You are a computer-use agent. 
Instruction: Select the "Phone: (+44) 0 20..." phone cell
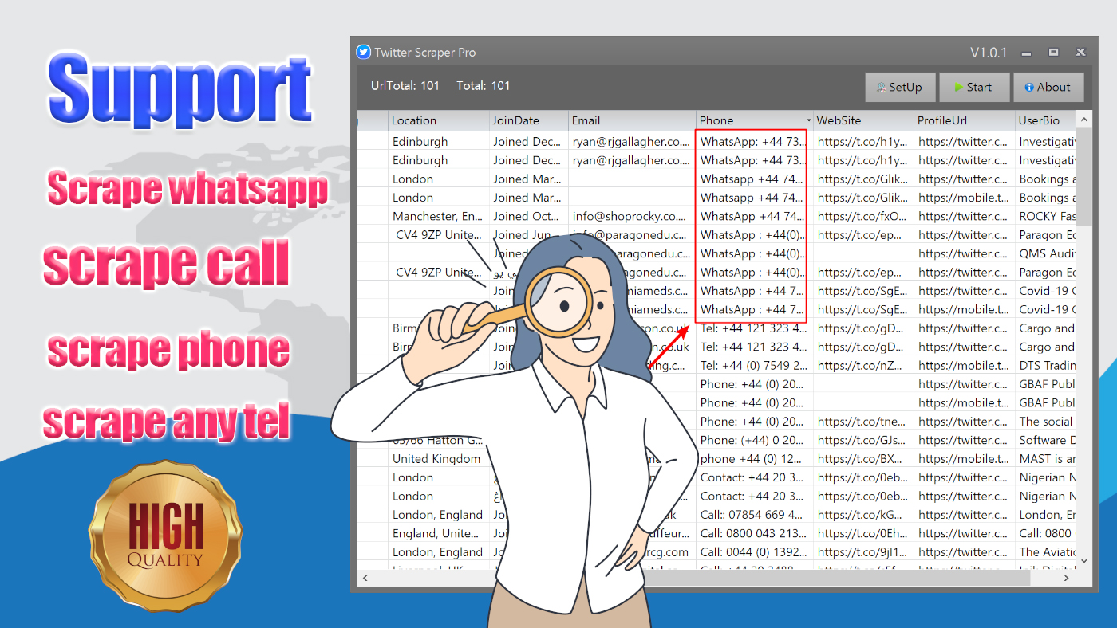(x=755, y=440)
